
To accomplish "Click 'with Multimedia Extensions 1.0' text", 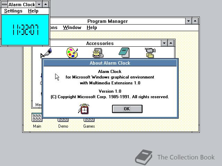I will [110, 83].
